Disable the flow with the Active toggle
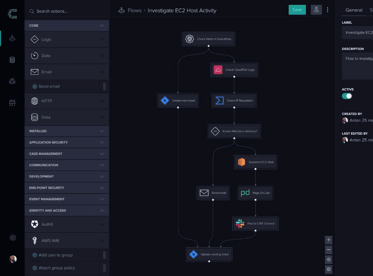This screenshot has width=373, height=276. pyautogui.click(x=347, y=96)
